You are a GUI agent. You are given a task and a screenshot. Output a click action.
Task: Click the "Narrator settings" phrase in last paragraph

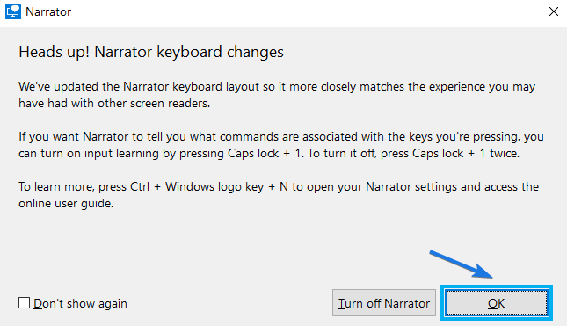point(411,187)
